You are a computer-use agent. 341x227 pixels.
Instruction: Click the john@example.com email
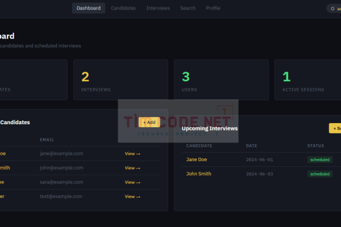pyautogui.click(x=61, y=168)
